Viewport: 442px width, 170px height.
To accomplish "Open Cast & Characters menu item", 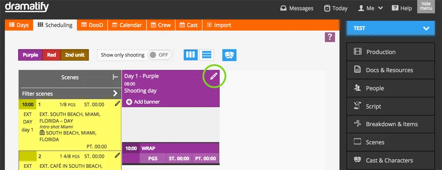I will (391, 160).
